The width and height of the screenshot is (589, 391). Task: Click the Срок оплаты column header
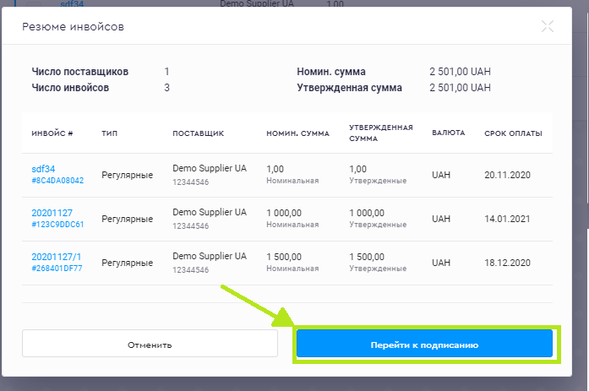[x=513, y=133]
